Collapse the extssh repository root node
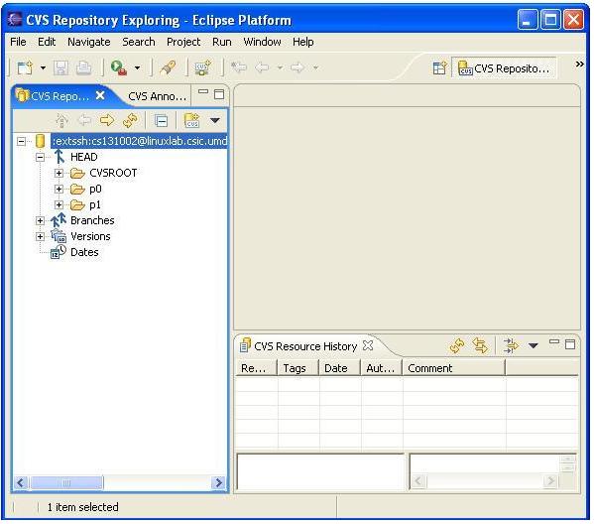Image resolution: width=594 pixels, height=524 pixels. [x=22, y=142]
